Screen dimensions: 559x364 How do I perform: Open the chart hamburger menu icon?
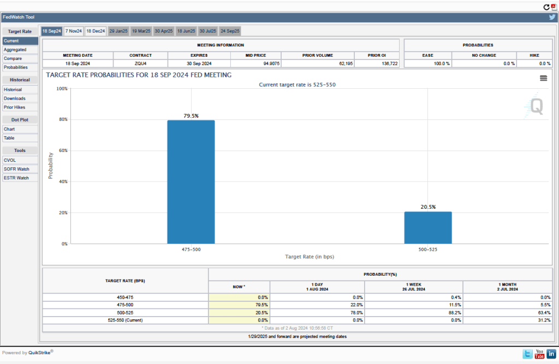click(x=543, y=78)
